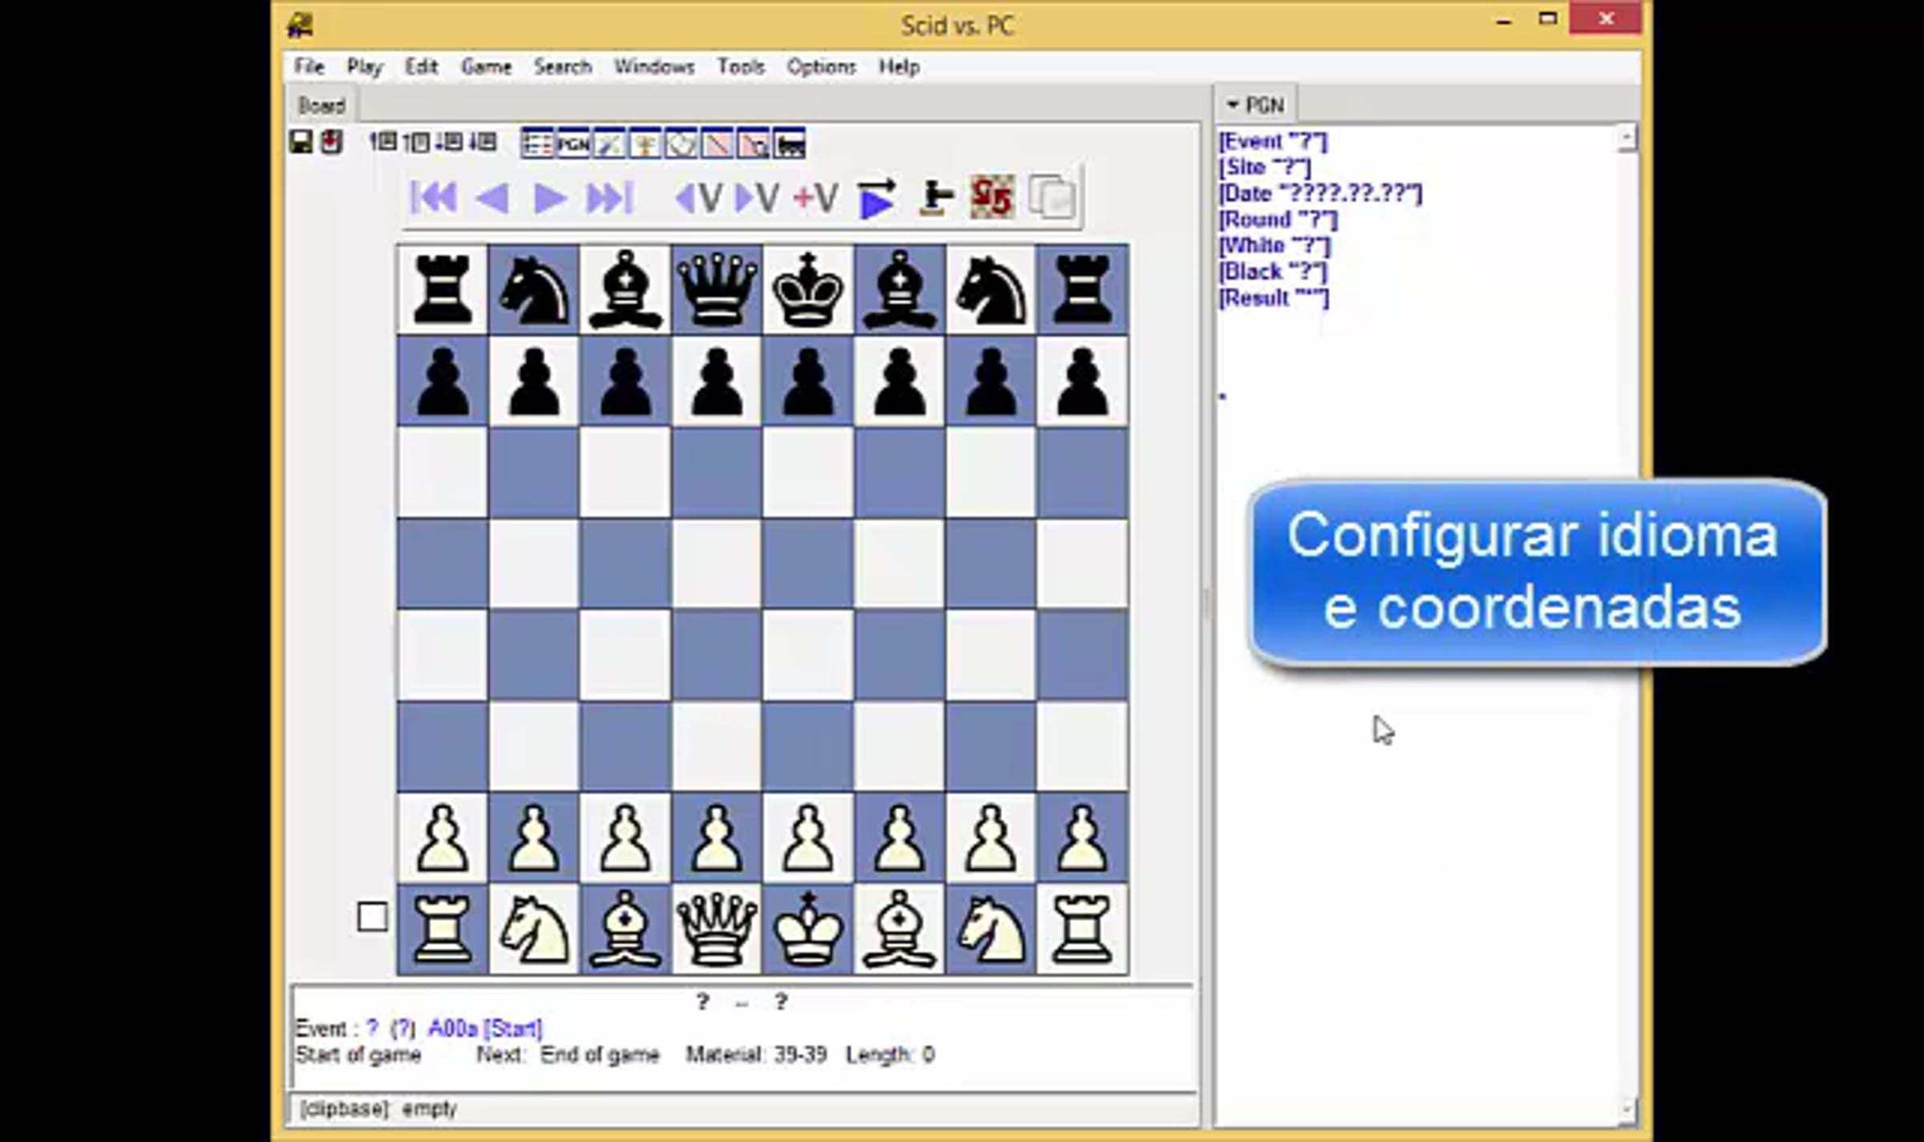The image size is (1924, 1142).
Task: Toggle side-to-move white square indicator
Action: click(372, 917)
